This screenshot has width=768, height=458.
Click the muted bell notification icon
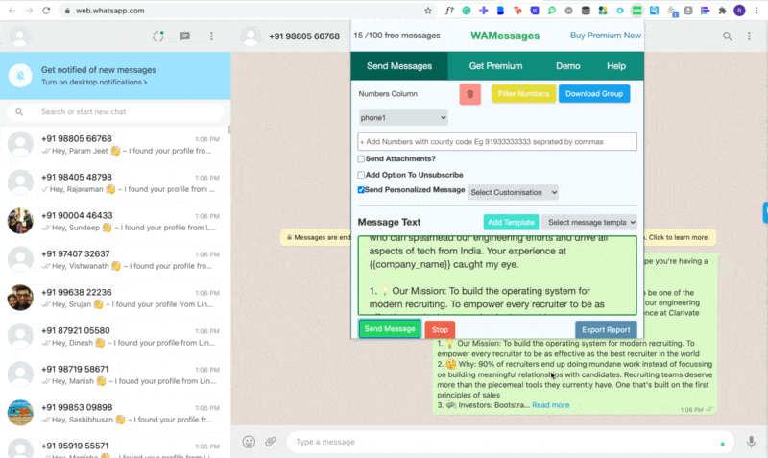point(20,76)
